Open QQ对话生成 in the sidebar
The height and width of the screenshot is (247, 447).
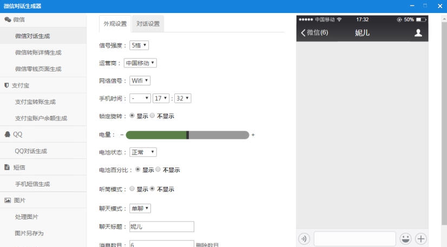tap(43, 151)
